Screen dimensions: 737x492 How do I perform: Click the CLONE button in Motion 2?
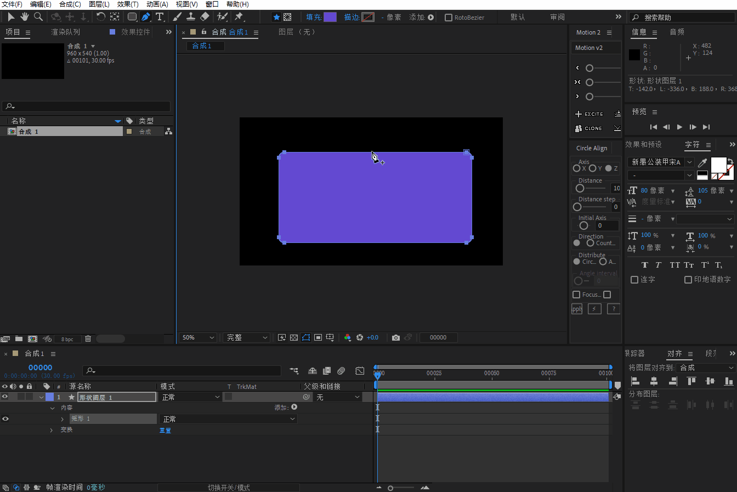point(588,128)
